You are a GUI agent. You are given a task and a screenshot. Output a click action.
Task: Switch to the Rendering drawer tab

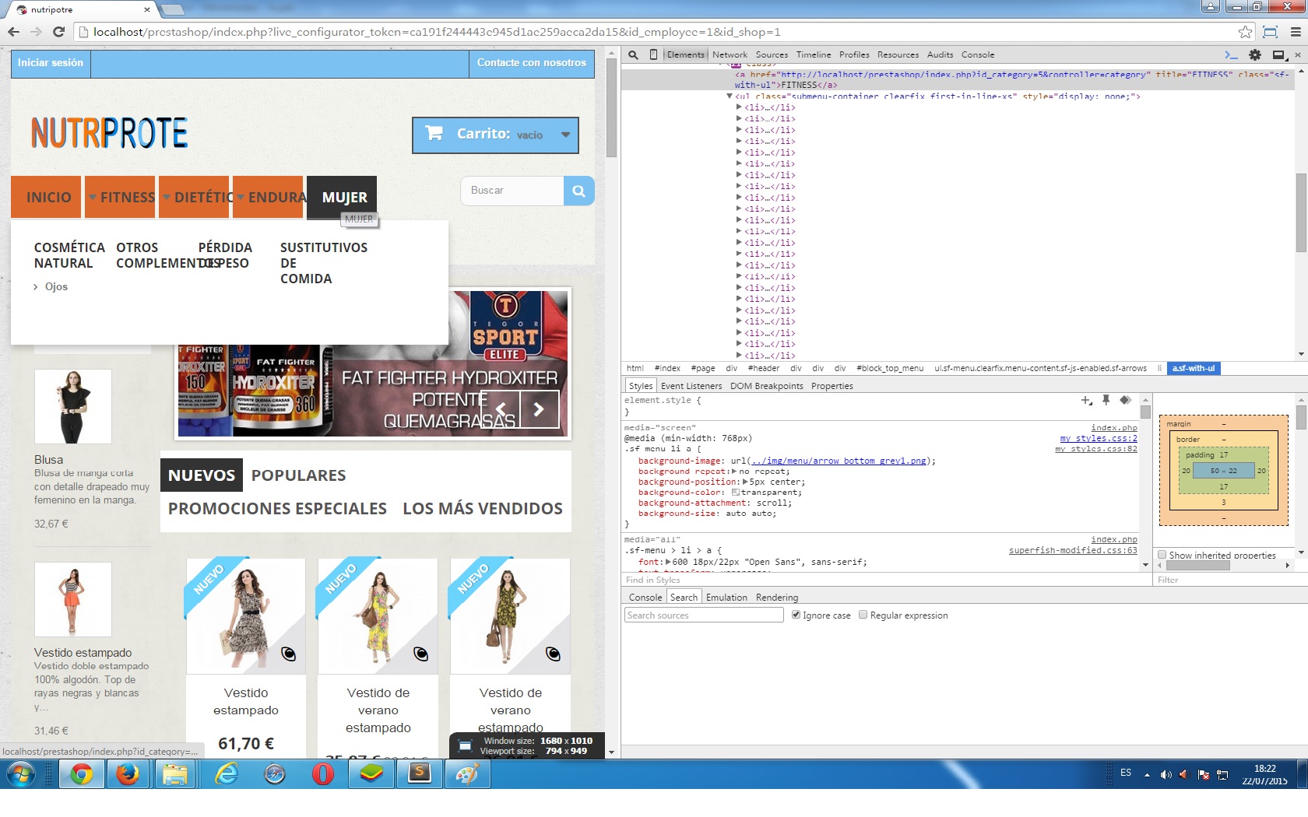777,598
